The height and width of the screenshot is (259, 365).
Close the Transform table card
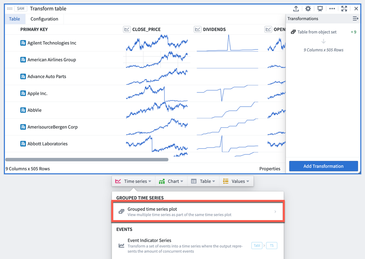coord(356,9)
